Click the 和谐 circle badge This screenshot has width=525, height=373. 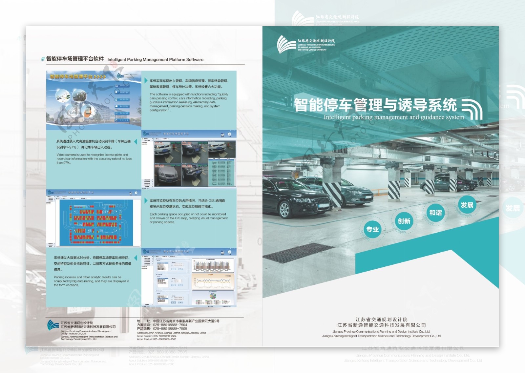[435, 213]
